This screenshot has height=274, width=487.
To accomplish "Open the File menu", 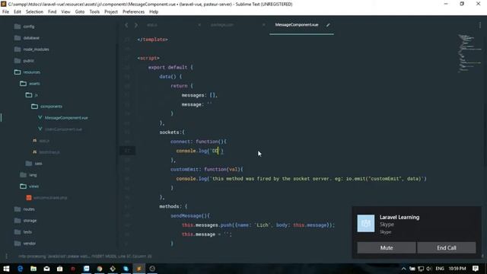I will tap(5, 12).
